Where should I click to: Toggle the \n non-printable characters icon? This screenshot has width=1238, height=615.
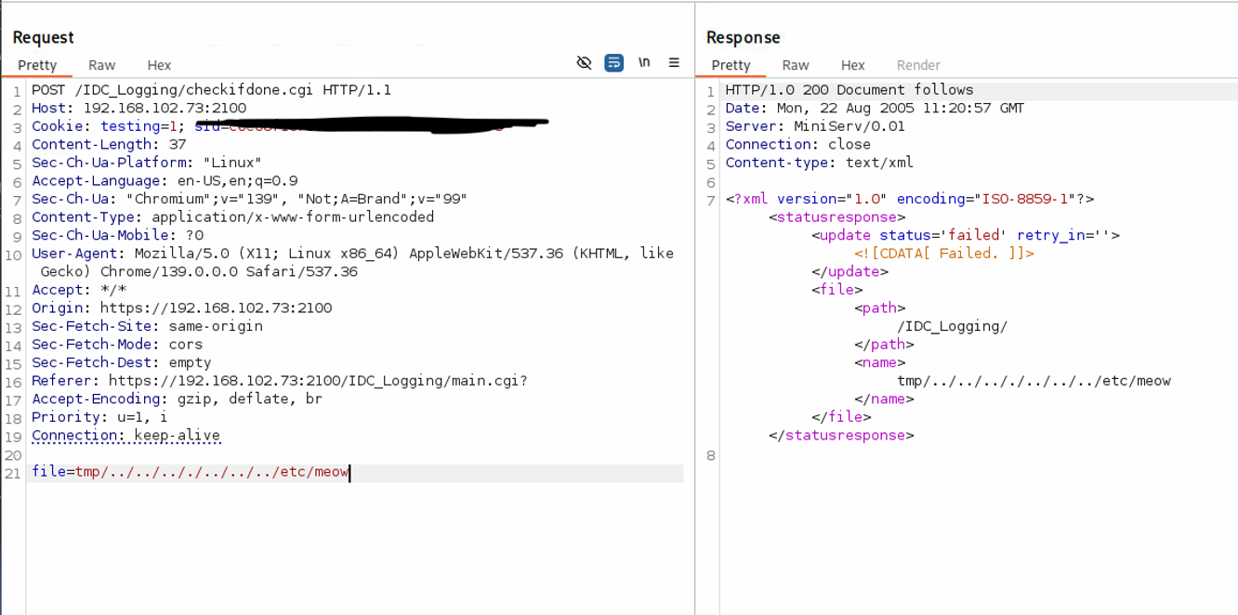[x=644, y=63]
